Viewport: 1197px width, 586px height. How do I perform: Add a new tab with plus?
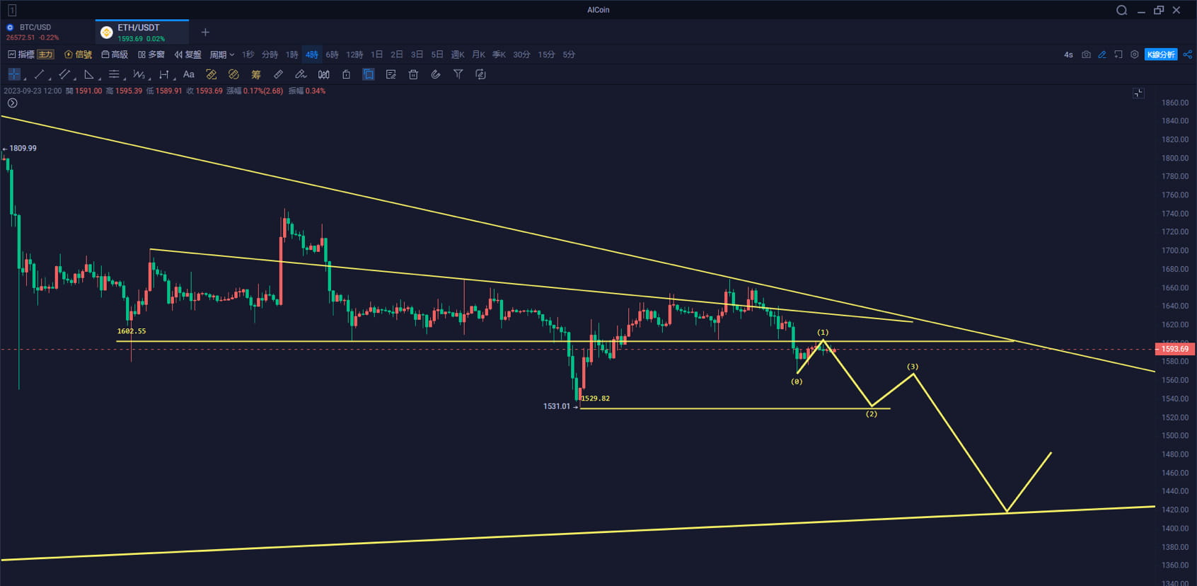point(205,32)
